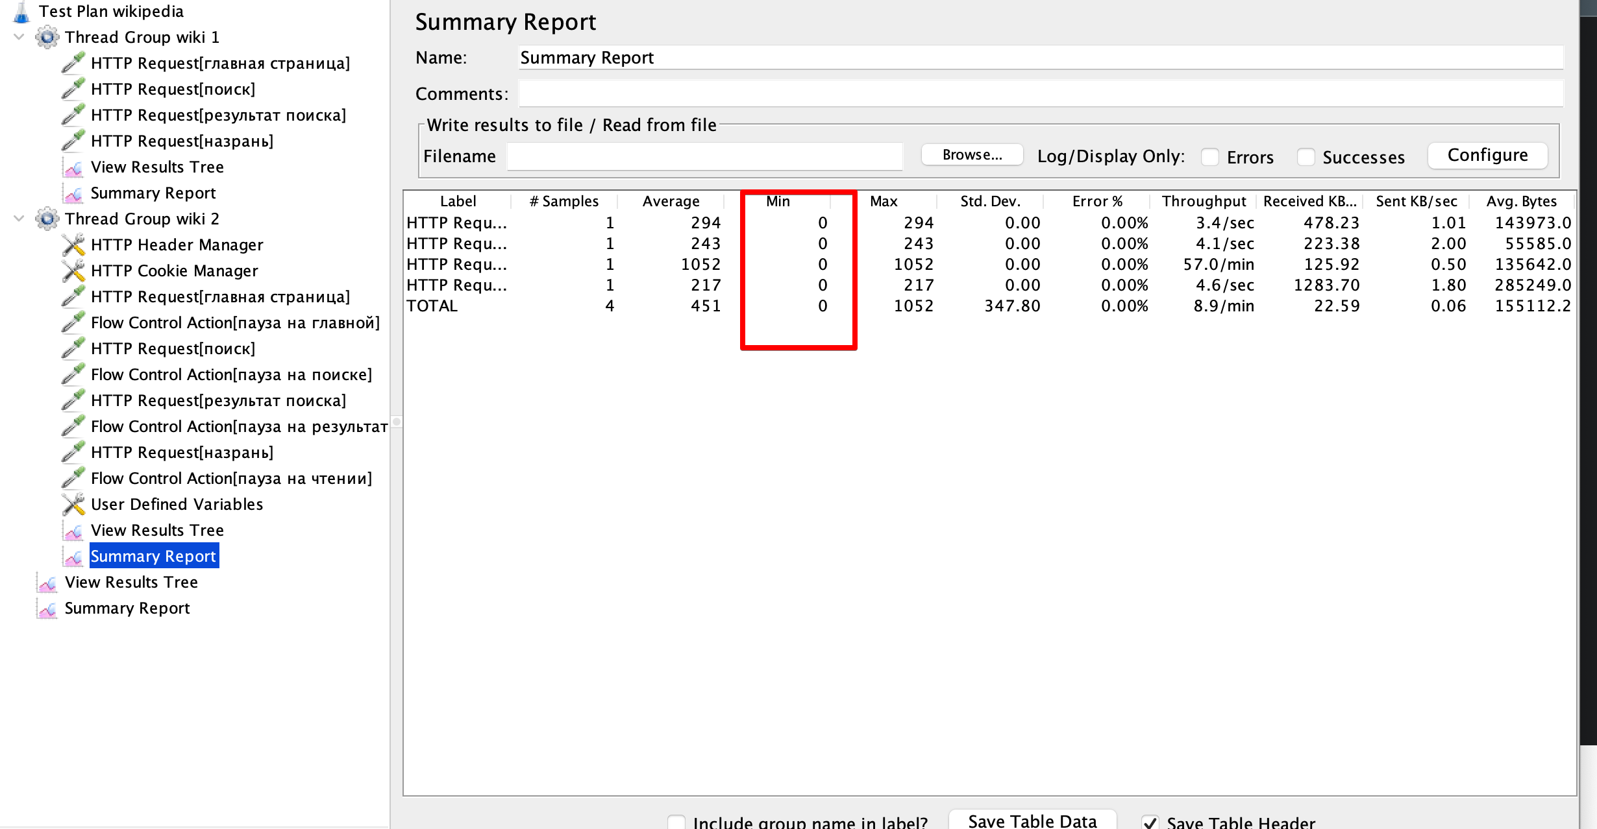Click the Test Plan wikipedia flask icon

[x=21, y=12]
